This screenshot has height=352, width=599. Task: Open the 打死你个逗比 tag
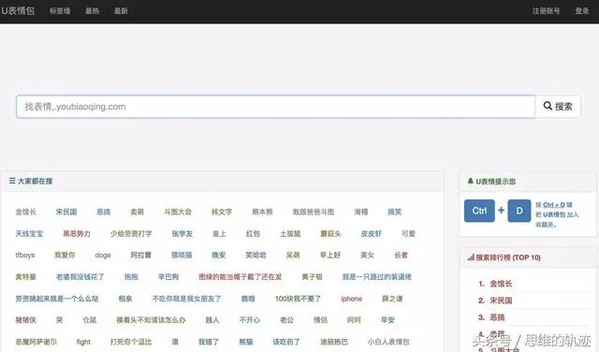tap(131, 342)
